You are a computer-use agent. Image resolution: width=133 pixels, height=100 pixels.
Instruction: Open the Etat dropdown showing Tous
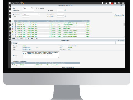click(x=27, y=8)
